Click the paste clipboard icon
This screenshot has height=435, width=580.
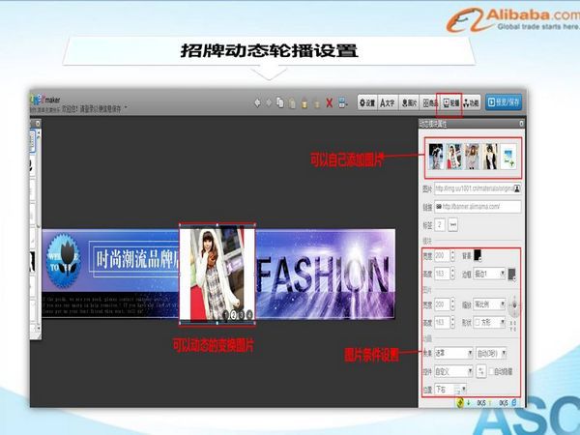[292, 103]
